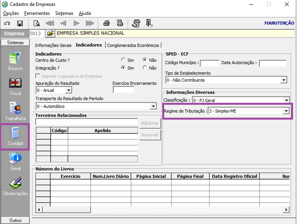Click the Página Final column header
Image resolution: width=297 pixels, height=224 pixels.
click(190, 176)
